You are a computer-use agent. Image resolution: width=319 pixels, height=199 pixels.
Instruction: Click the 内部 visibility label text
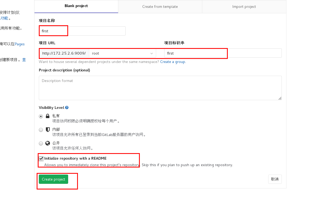(x=56, y=129)
